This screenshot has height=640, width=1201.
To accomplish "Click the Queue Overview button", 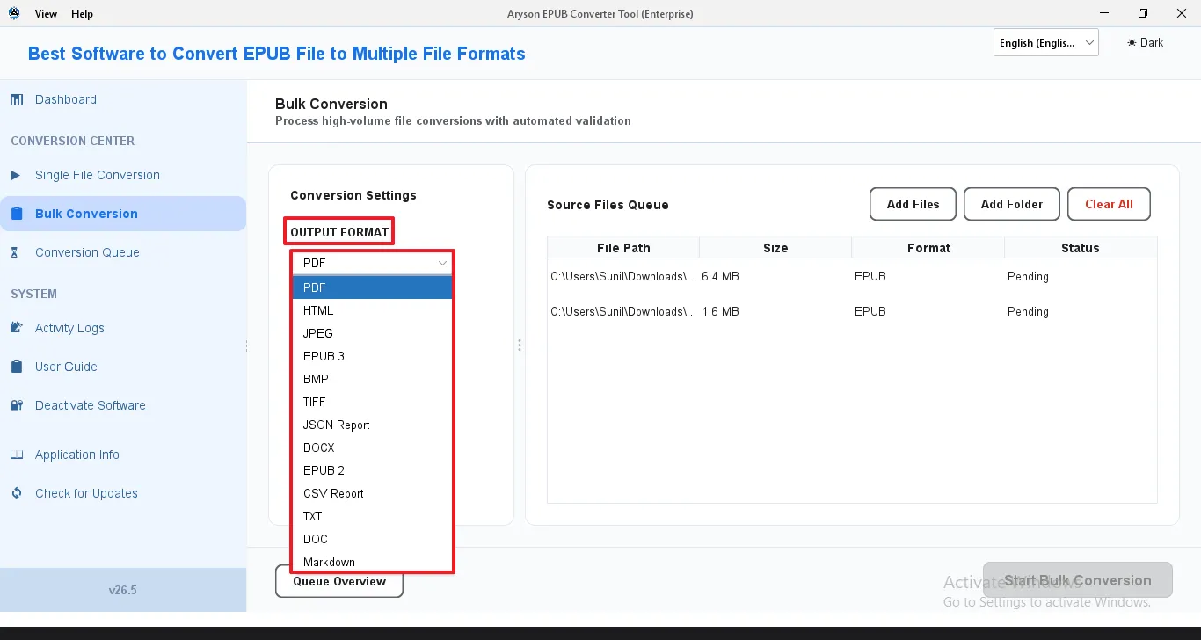I will (x=339, y=581).
